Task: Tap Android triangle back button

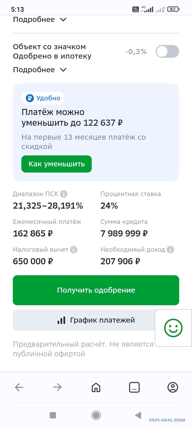Action: [x=138, y=415]
